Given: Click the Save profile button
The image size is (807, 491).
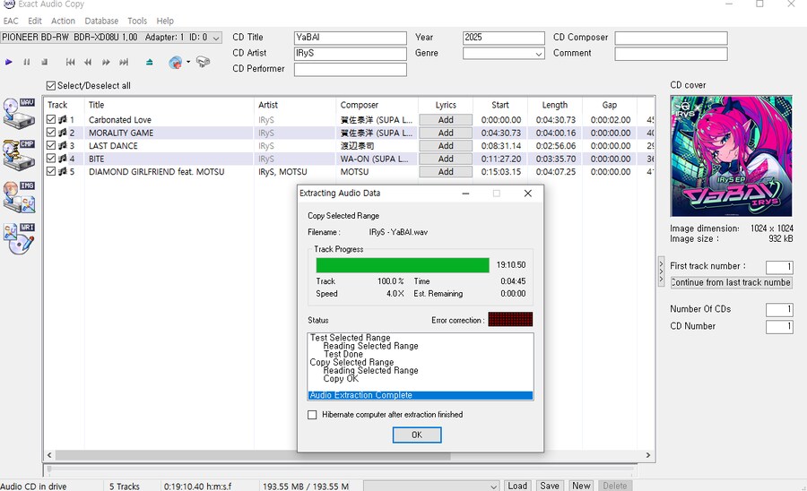Looking at the screenshot, I should (x=550, y=486).
